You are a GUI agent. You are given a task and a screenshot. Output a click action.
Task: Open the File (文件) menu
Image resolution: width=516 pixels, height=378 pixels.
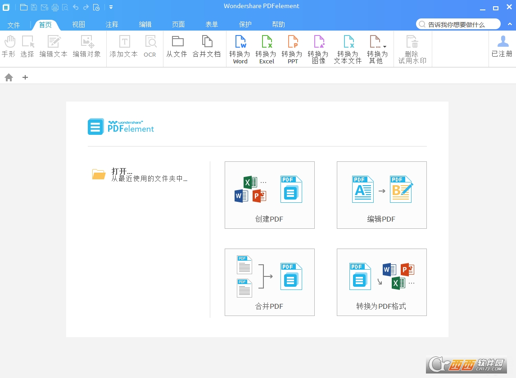(x=14, y=25)
